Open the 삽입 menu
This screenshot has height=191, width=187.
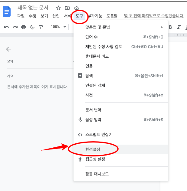[56, 16]
